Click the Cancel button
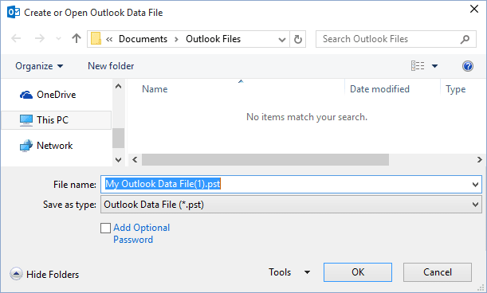The image size is (487, 293). pos(438,272)
